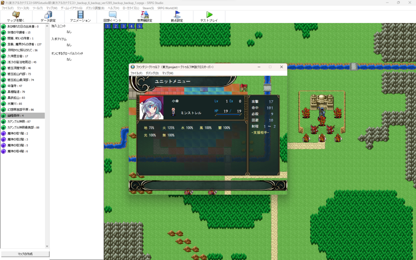Open the アニメーション editor icon
The height and width of the screenshot is (260, 416).
coord(81,14)
